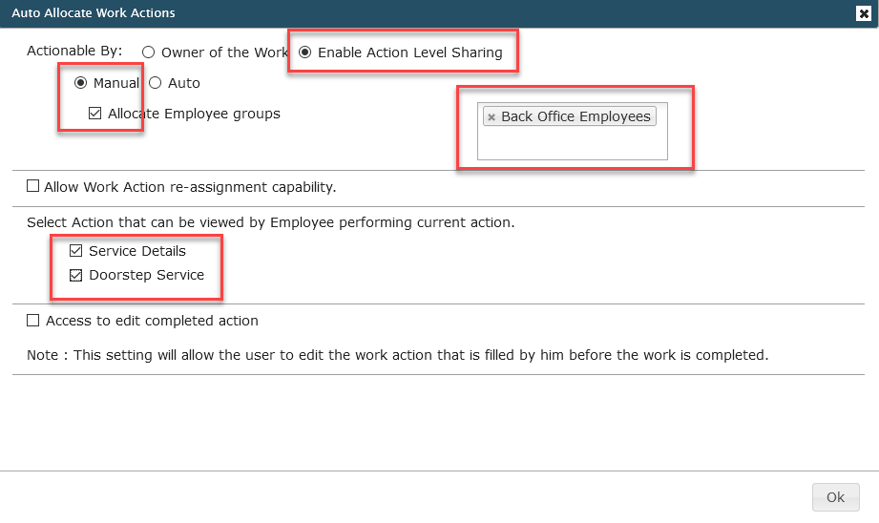The image size is (879, 523).
Task: Close the Auto Allocate Work Actions dialog
Action: (863, 13)
